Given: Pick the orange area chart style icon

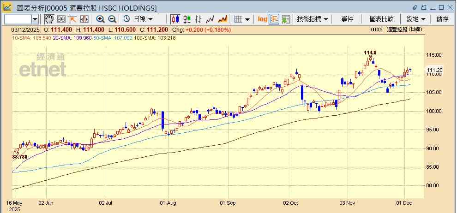Looking at the screenshot, I should (222, 19).
